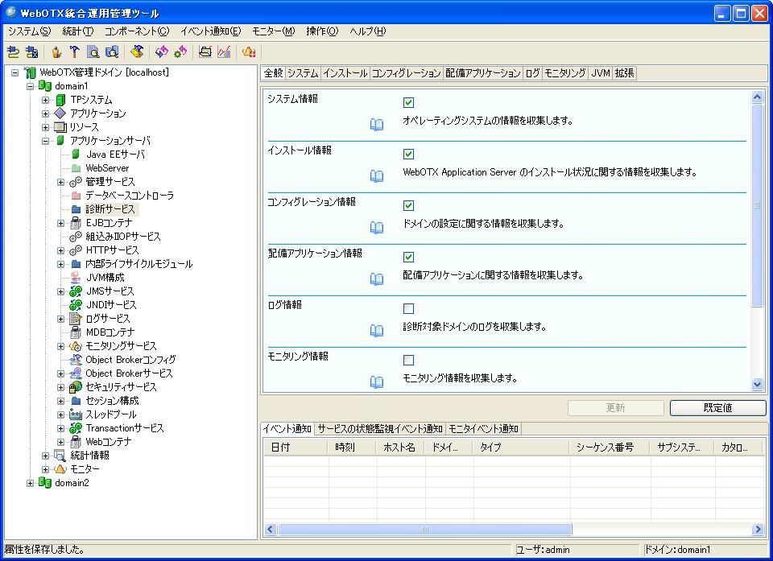Collapse the アプリケーションサーバ tree node
This screenshot has width=773, height=561.
click(46, 141)
